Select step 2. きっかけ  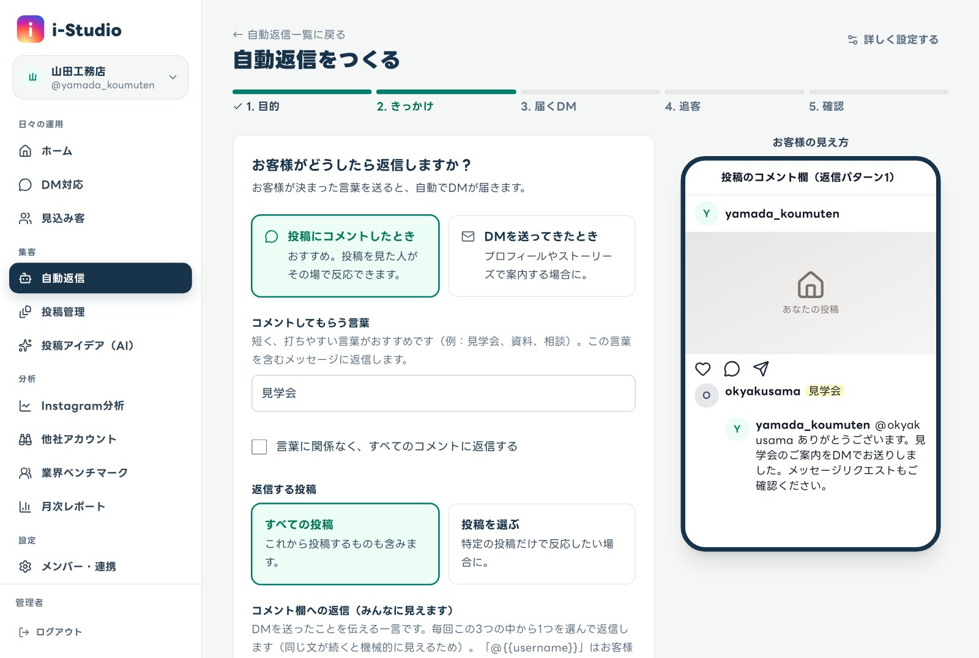point(405,106)
